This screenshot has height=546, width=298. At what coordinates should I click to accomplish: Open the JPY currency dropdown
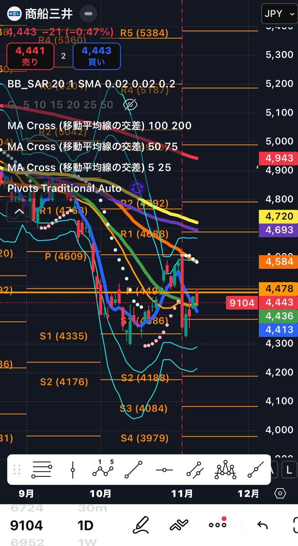pos(279,14)
